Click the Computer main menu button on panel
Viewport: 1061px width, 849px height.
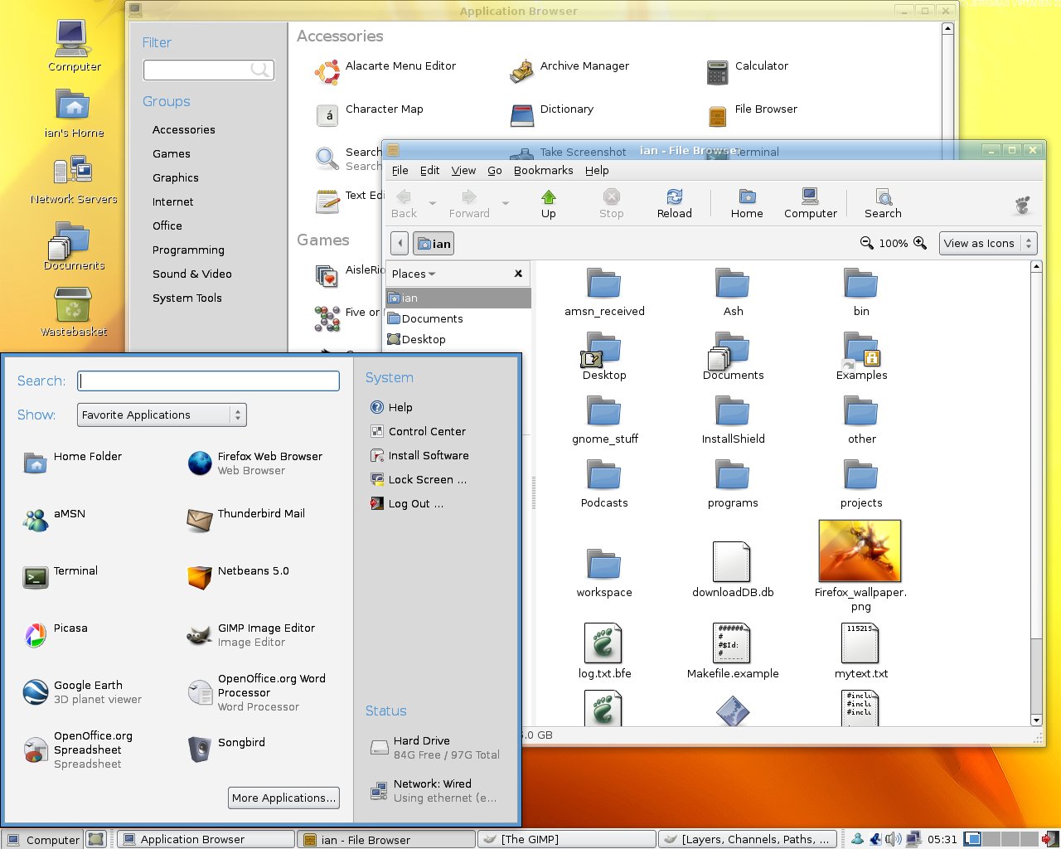[42, 839]
